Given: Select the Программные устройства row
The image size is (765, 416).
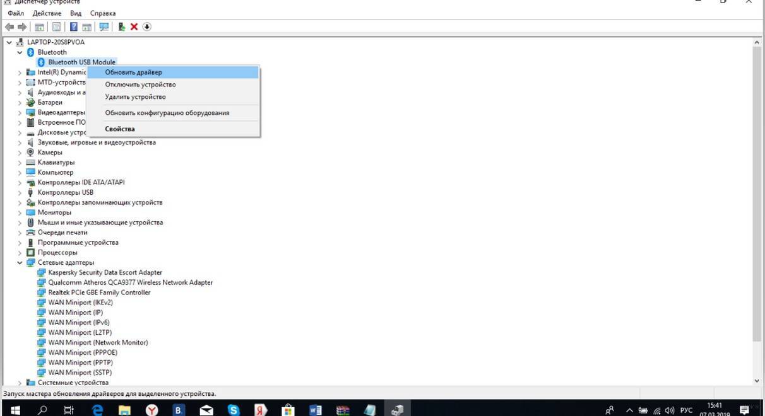Looking at the screenshot, I should [x=78, y=243].
